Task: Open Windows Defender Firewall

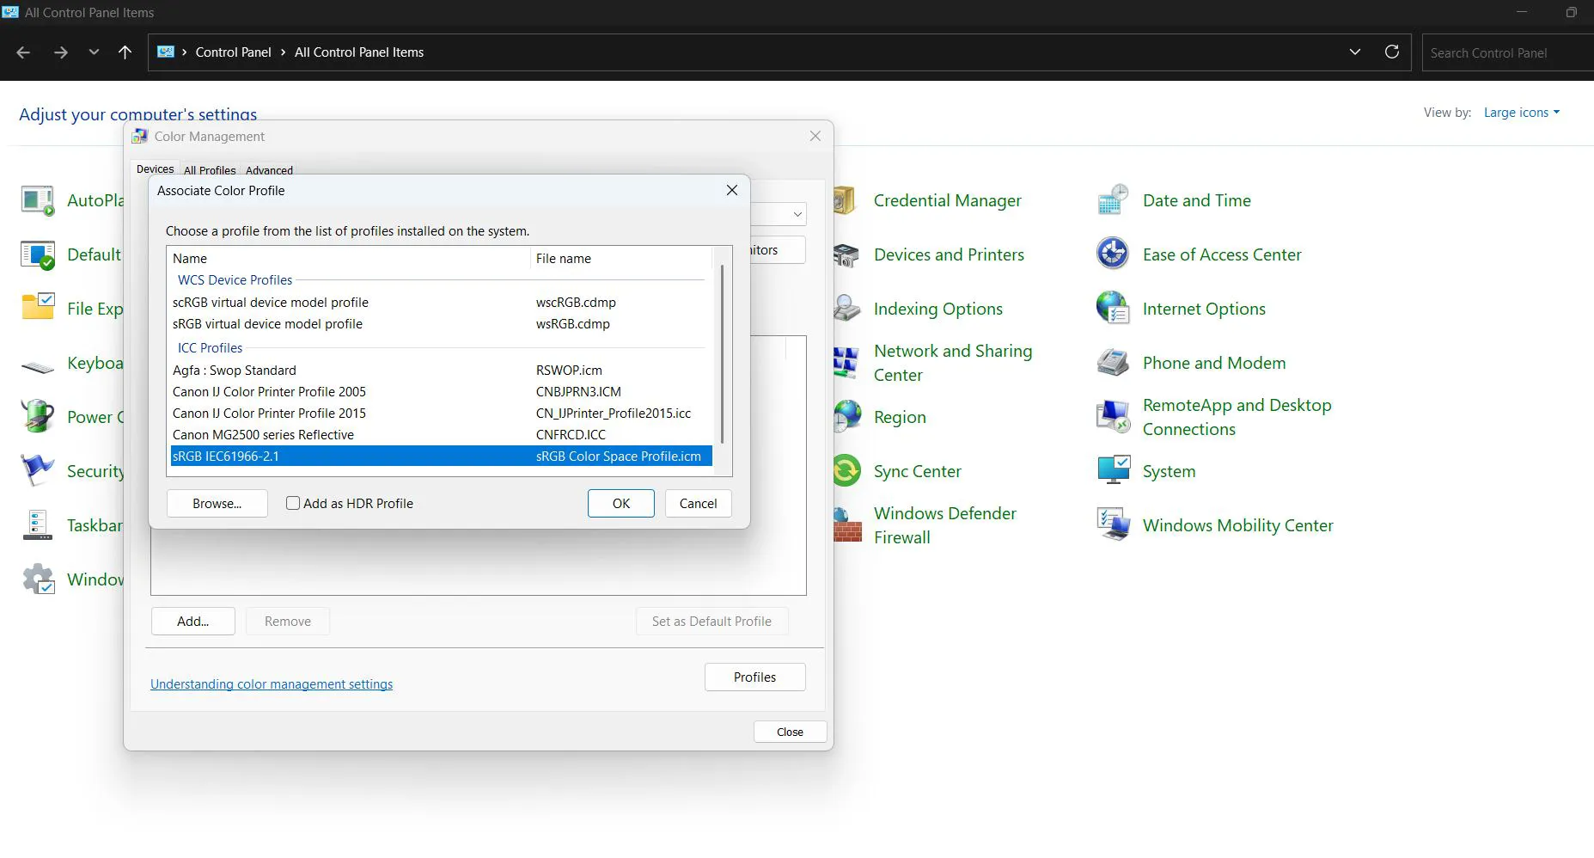Action: (x=944, y=524)
